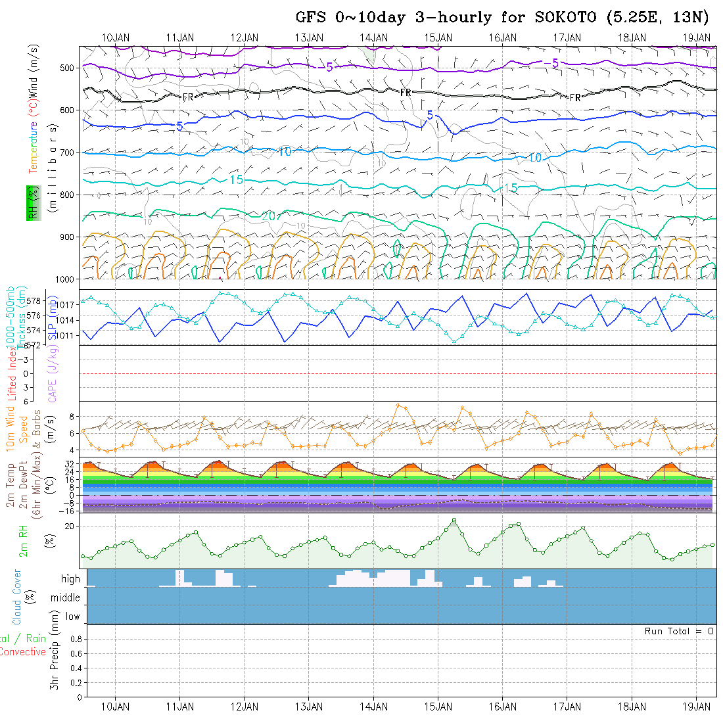Click the 500 millibar pressure tick label
This screenshot has height=723, width=723.
(x=68, y=68)
